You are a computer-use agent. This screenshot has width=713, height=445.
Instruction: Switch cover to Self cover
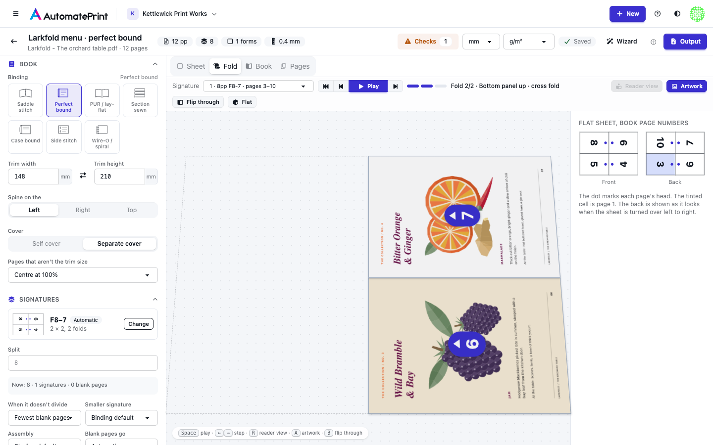point(47,244)
